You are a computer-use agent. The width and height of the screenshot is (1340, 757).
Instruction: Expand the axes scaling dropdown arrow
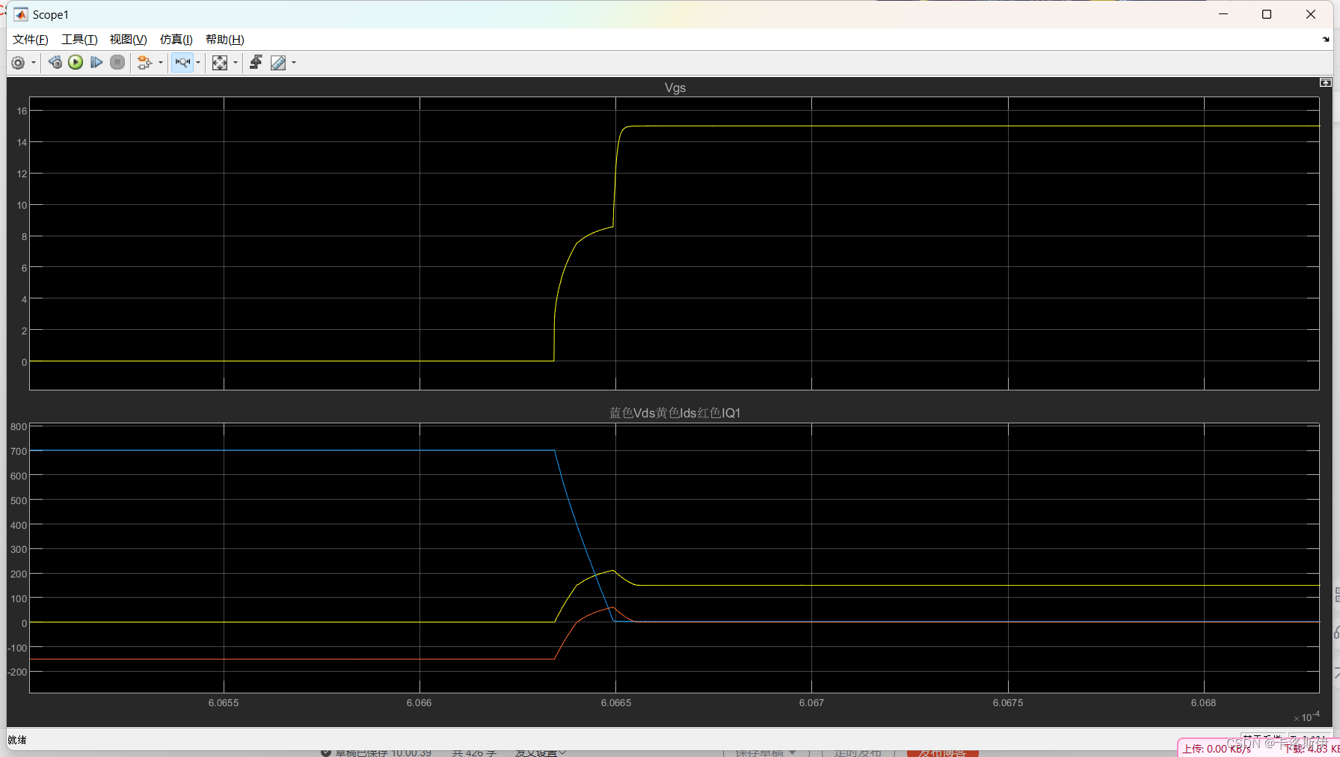click(x=236, y=63)
